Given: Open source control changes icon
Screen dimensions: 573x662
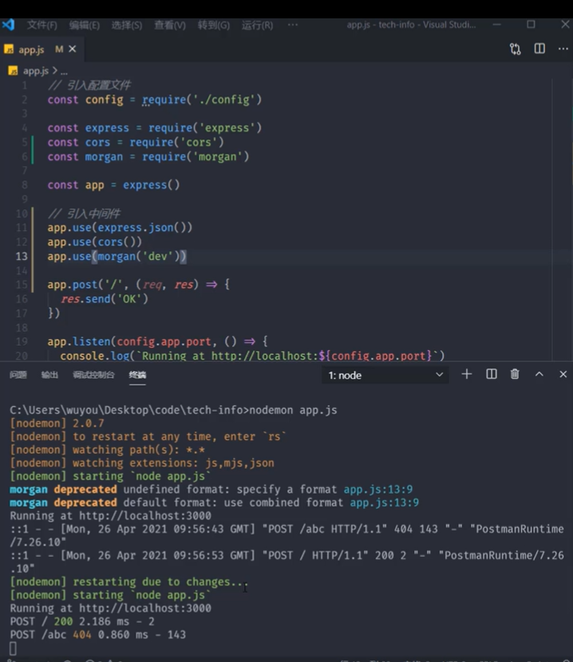Looking at the screenshot, I should 515,49.
